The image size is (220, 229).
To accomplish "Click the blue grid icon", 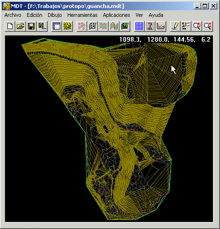I will click(139, 26).
